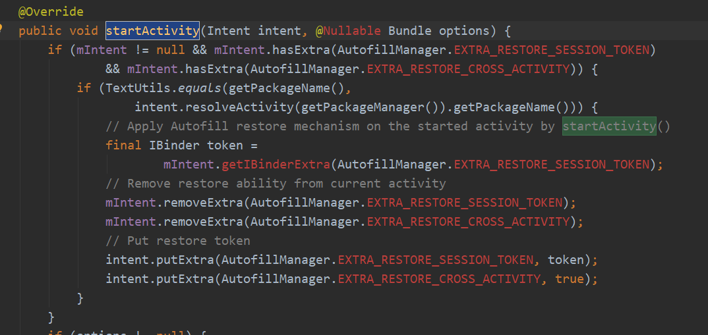Click the "final" keyword
This screenshot has width=708, height=335.
pyautogui.click(x=124, y=145)
